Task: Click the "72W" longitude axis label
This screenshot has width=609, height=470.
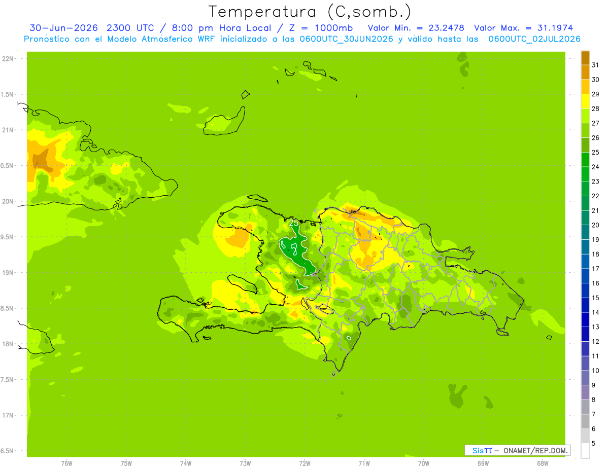Action: (304, 463)
